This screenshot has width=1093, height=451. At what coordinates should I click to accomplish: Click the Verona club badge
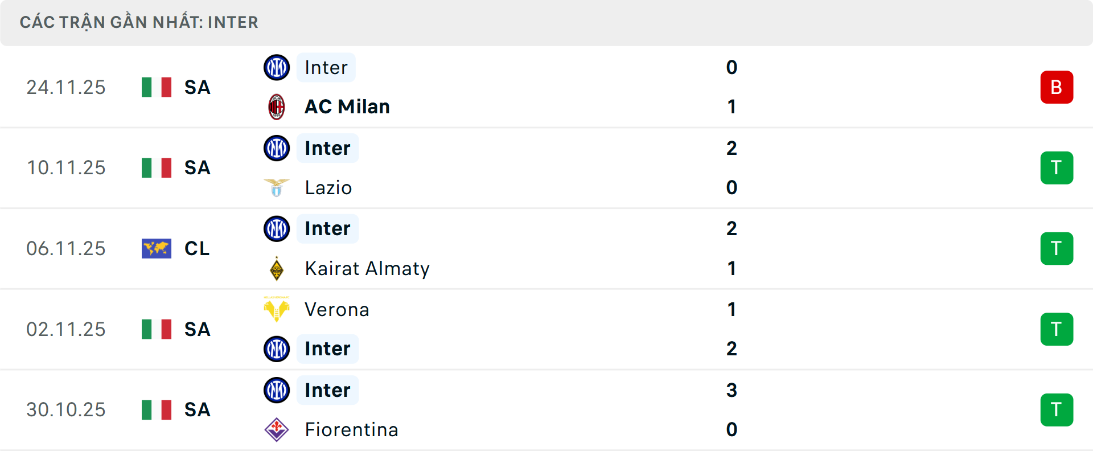[277, 309]
